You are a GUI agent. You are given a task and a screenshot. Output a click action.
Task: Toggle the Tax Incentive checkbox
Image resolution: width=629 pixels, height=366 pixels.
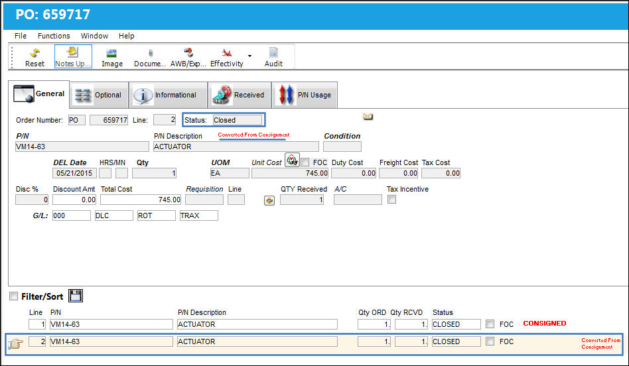392,199
